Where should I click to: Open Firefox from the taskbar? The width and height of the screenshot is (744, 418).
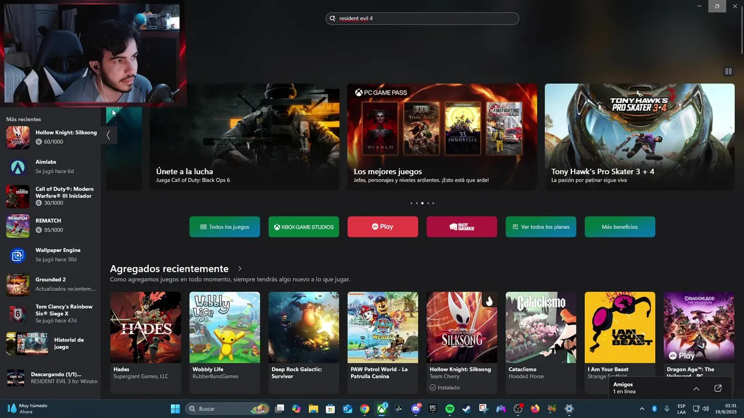(535, 409)
